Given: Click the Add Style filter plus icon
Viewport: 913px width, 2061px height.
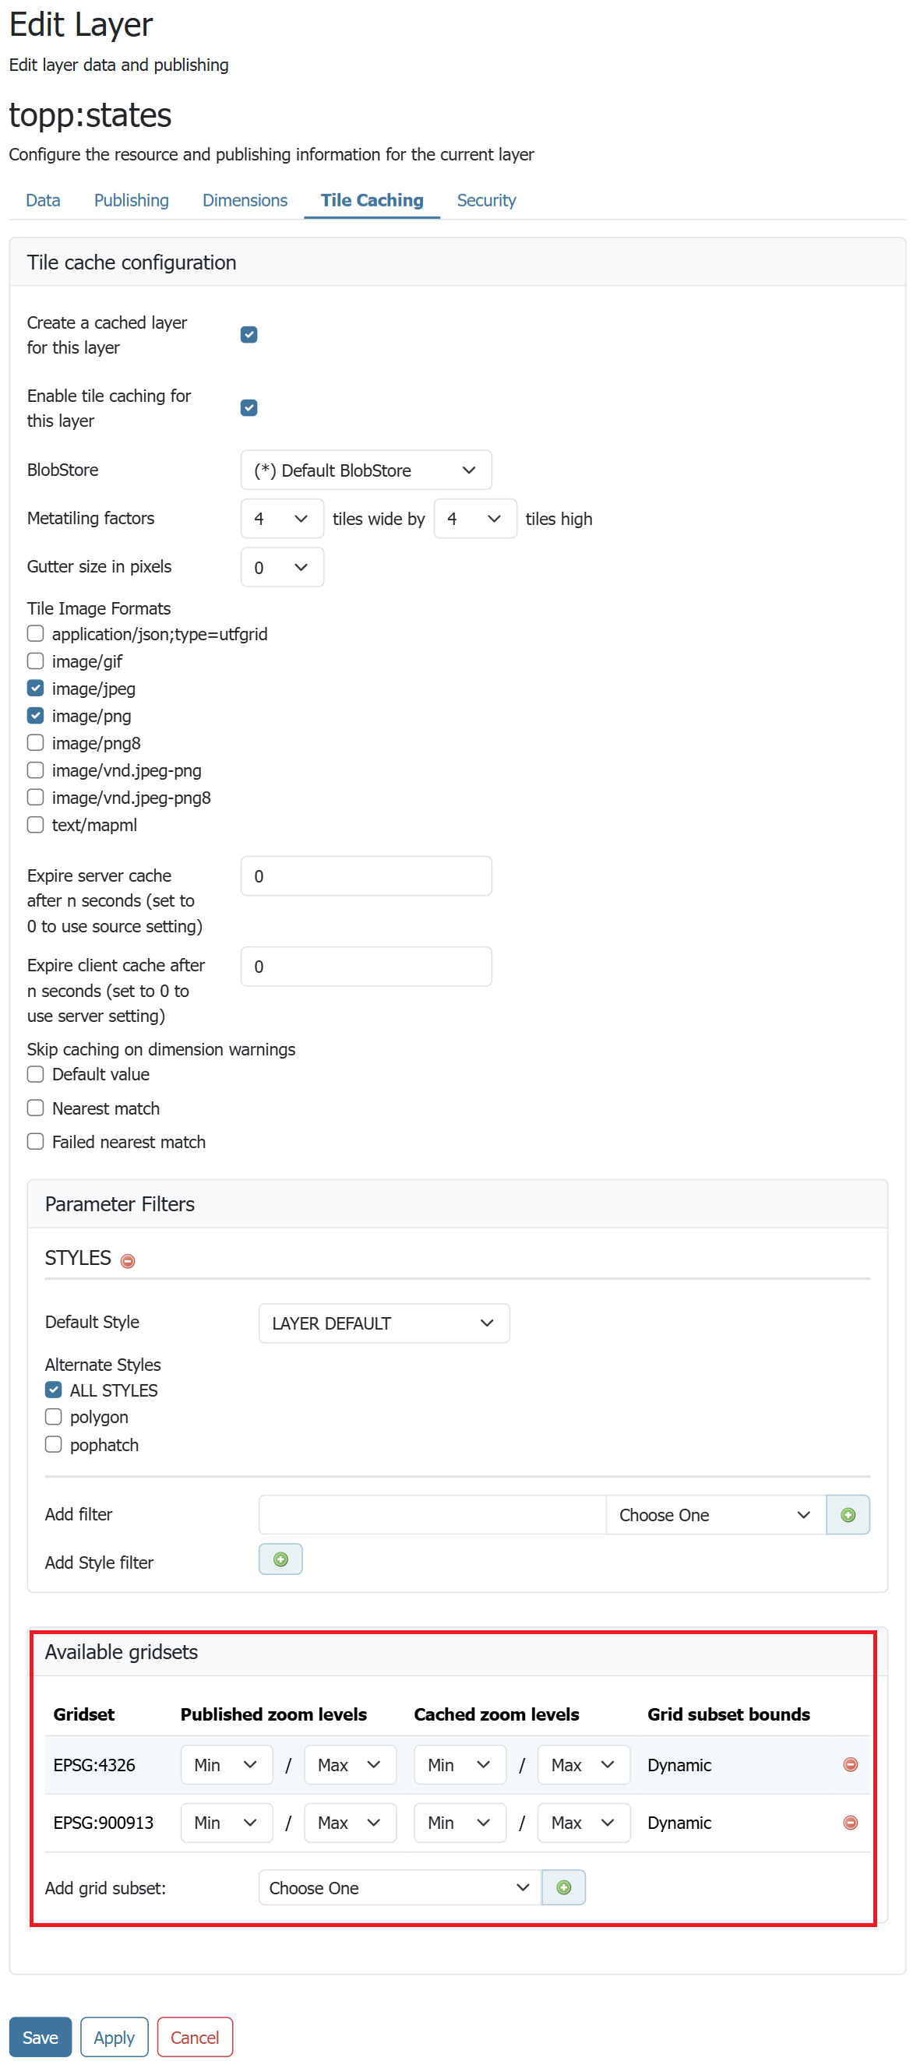Looking at the screenshot, I should pos(280,1559).
